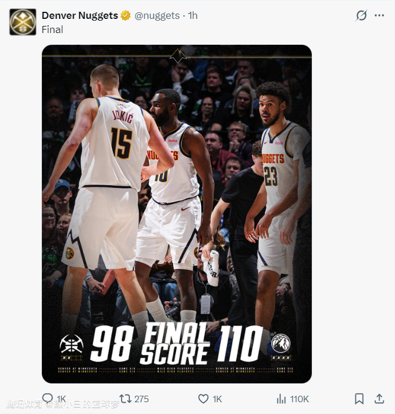Click the 1K likes count

pyautogui.click(x=217, y=399)
